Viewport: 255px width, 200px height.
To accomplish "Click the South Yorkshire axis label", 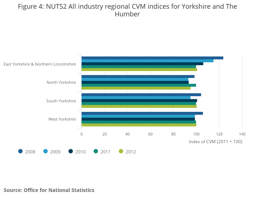I will pyautogui.click(x=61, y=101).
